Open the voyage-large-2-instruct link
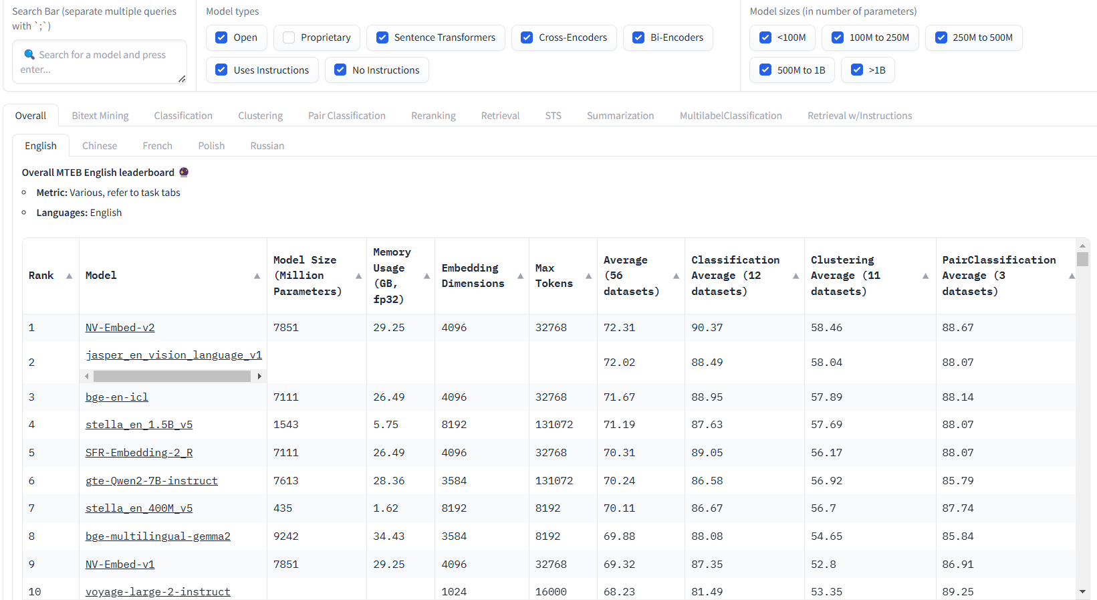 click(x=158, y=592)
